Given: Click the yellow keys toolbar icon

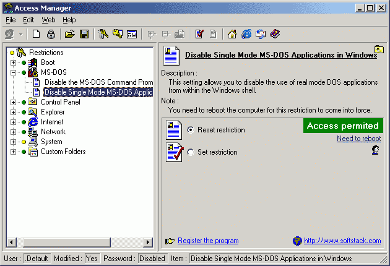Looking at the screenshot, I should (118, 33).
